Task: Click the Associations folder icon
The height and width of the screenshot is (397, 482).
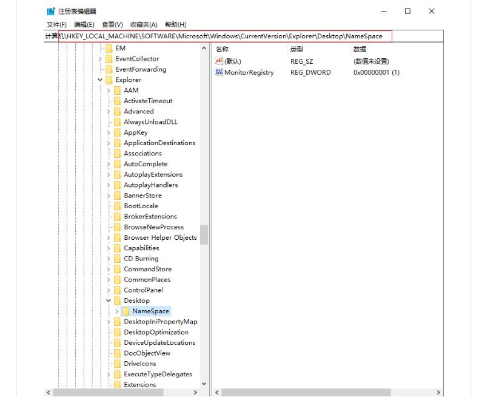Action: (x=117, y=153)
